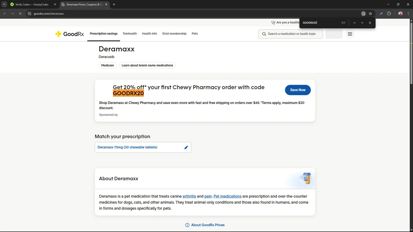Open a new browser tab

point(114,4)
